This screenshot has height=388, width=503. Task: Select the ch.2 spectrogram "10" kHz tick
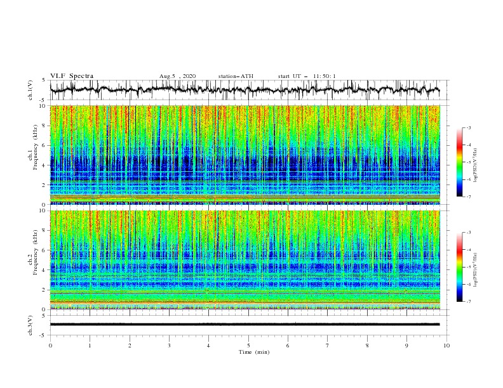point(43,210)
